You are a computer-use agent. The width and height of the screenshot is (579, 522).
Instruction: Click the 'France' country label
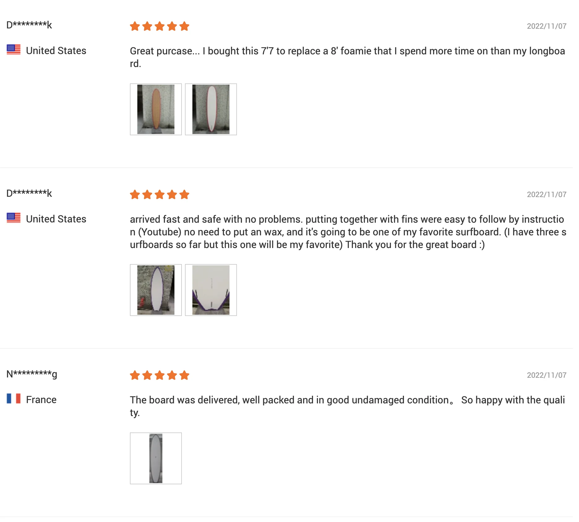coord(41,400)
